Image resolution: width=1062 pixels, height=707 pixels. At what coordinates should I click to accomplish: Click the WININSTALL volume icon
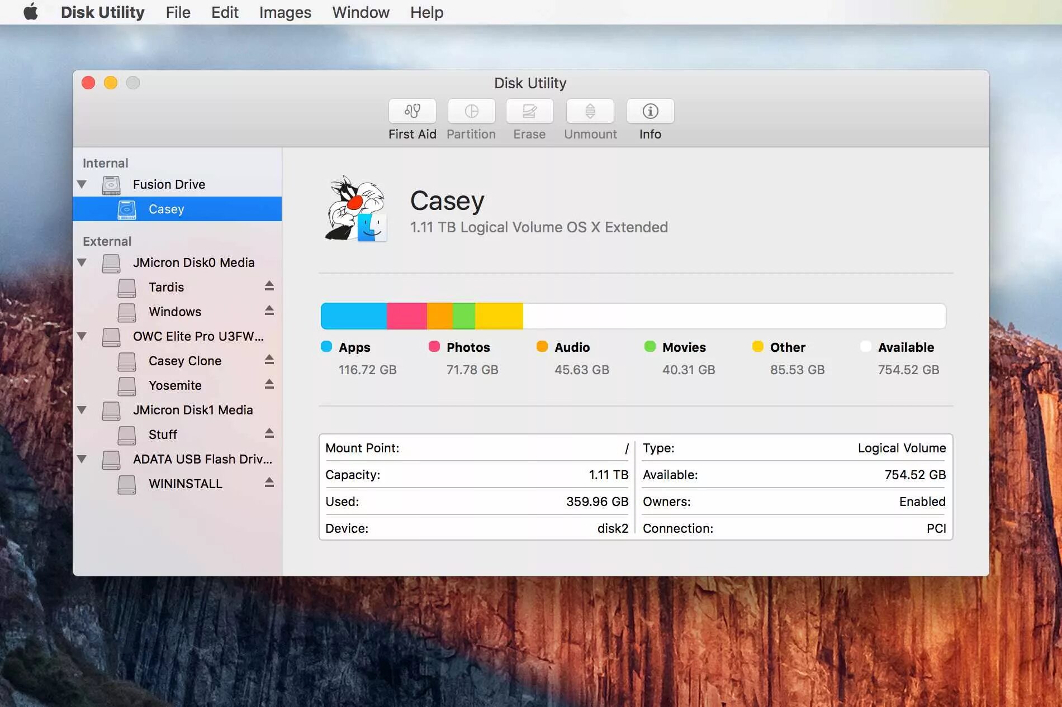click(127, 484)
